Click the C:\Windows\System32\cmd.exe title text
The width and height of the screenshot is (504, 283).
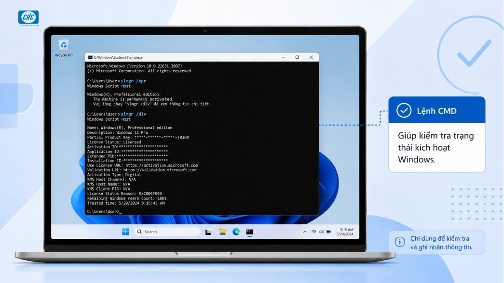pos(118,57)
